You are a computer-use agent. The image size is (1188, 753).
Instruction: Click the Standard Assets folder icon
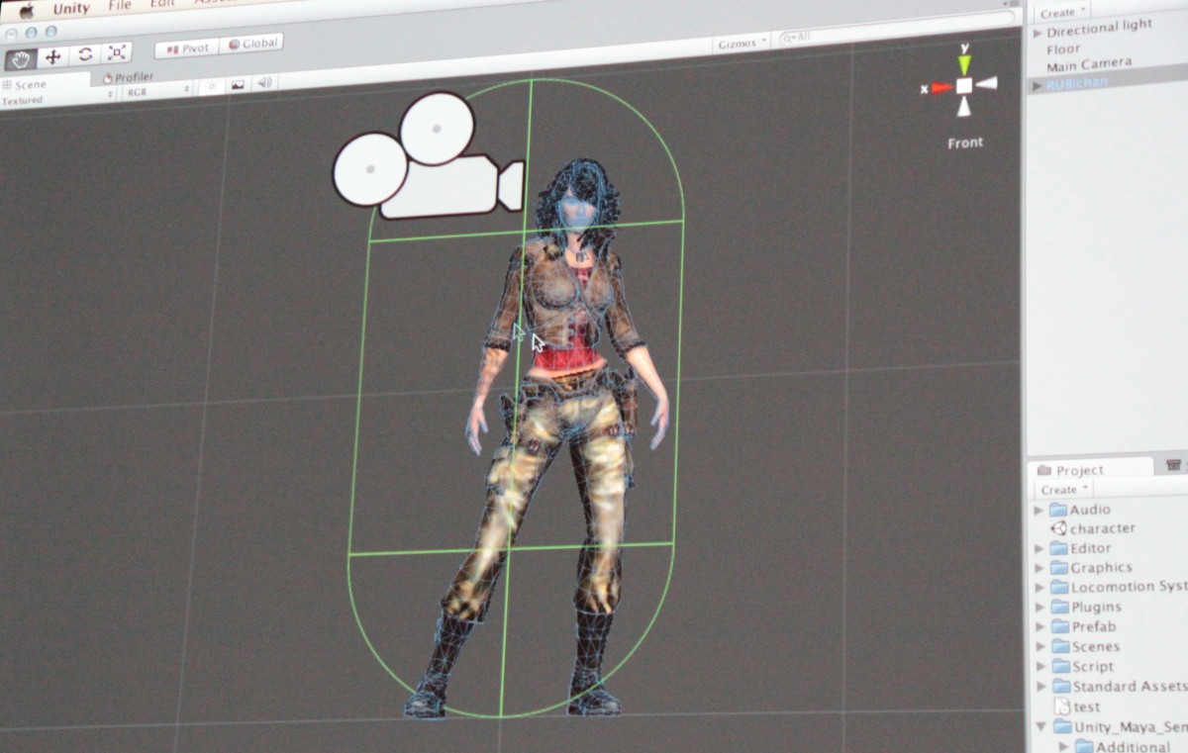(1060, 687)
